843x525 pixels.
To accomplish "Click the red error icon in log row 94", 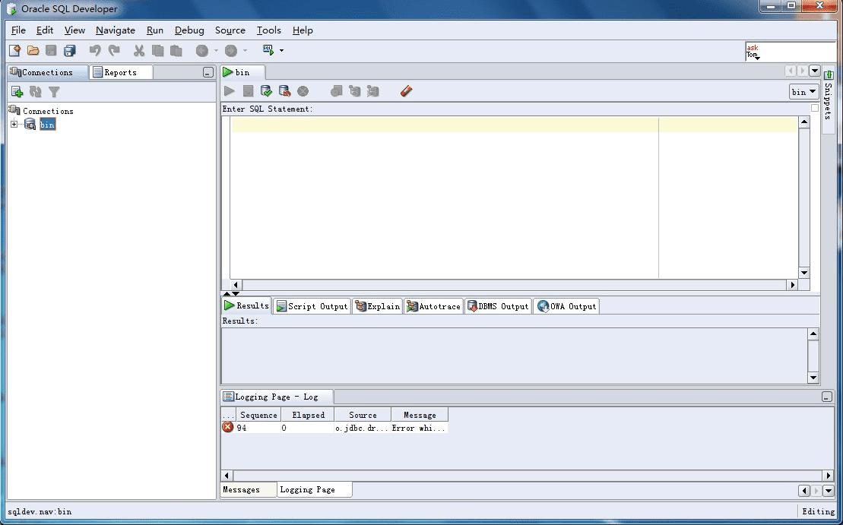I will 228,427.
